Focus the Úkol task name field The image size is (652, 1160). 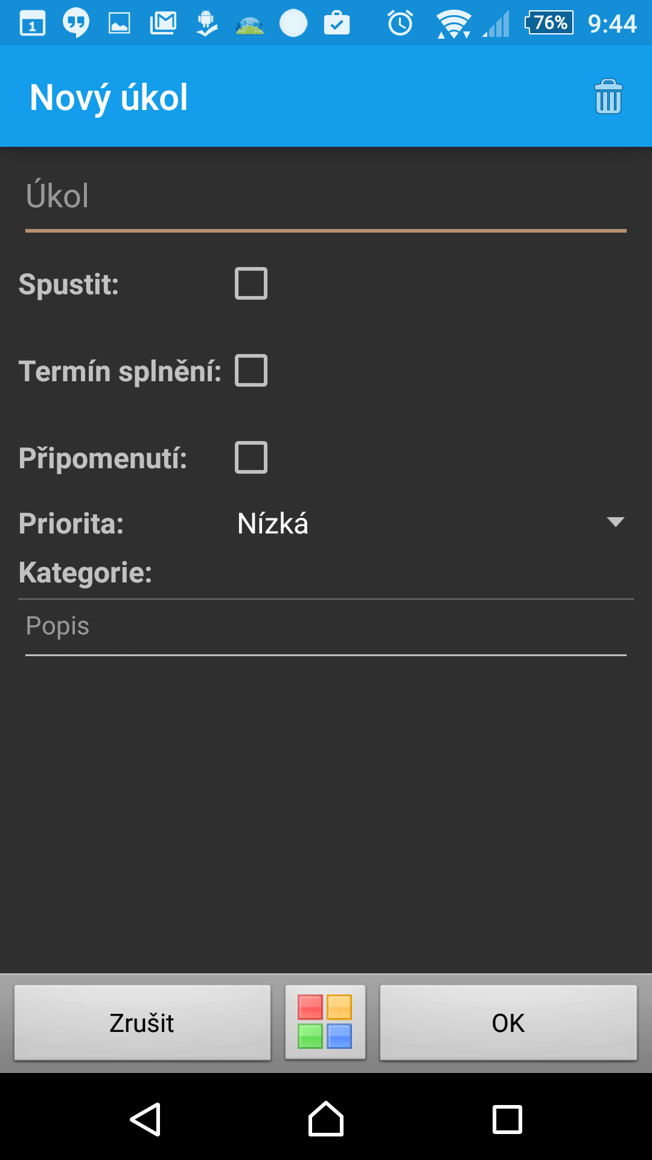click(x=326, y=197)
